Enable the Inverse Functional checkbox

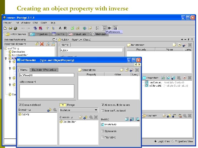pos(103,111)
